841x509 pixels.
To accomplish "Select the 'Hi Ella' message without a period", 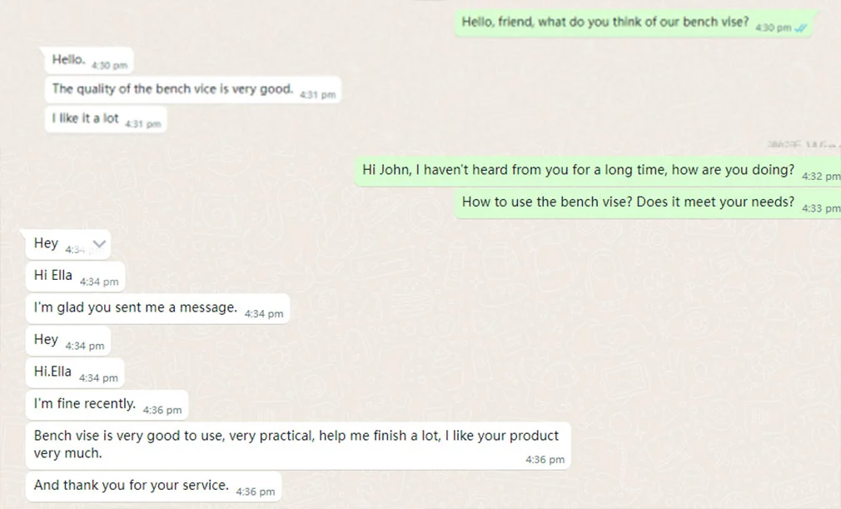I will pyautogui.click(x=53, y=275).
